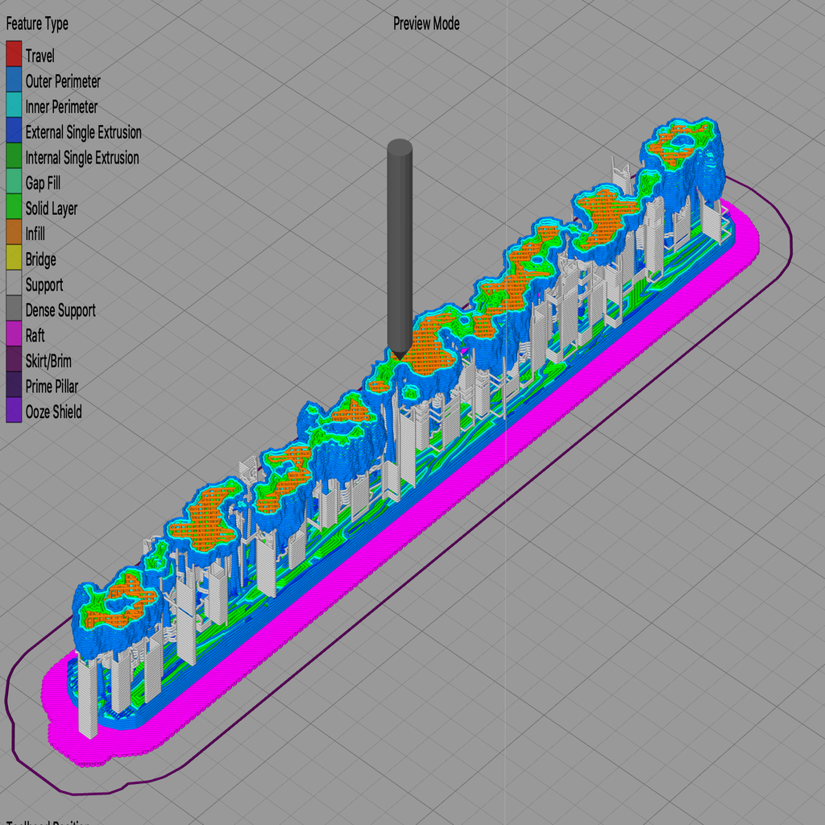Click the red Travel color swatch
The width and height of the screenshot is (825, 825).
point(14,54)
